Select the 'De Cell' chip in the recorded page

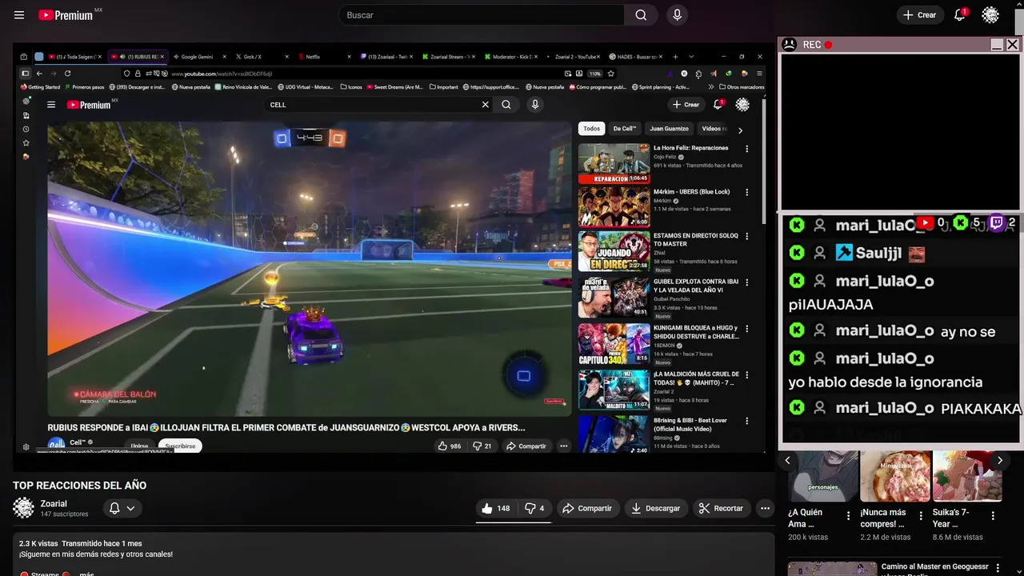625,129
